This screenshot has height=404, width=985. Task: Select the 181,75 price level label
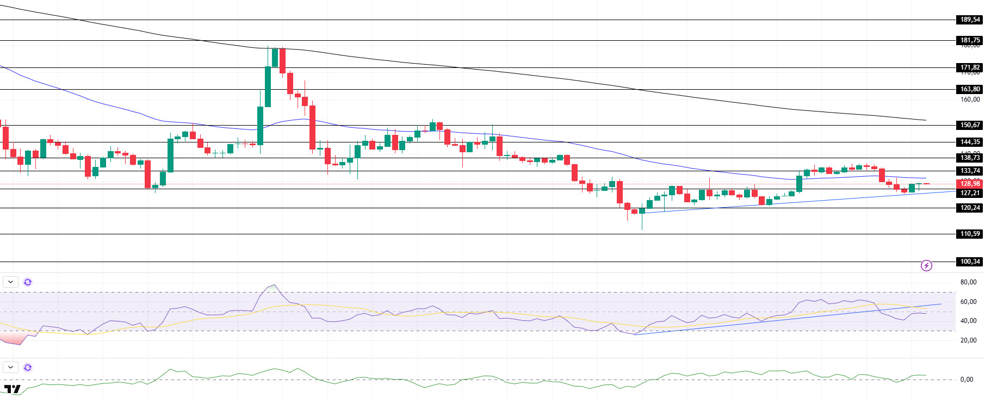pyautogui.click(x=970, y=40)
